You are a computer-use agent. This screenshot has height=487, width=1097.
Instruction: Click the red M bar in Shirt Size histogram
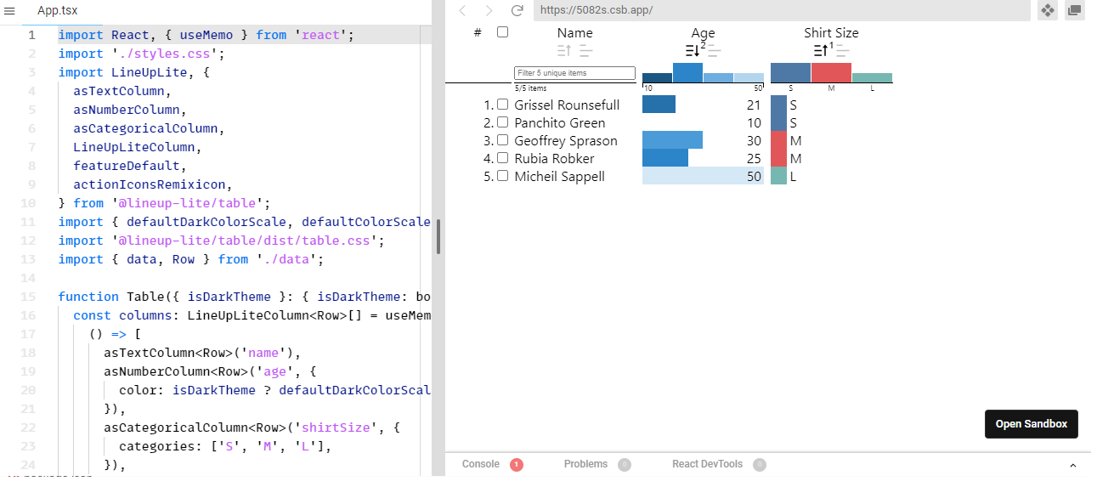coord(831,73)
